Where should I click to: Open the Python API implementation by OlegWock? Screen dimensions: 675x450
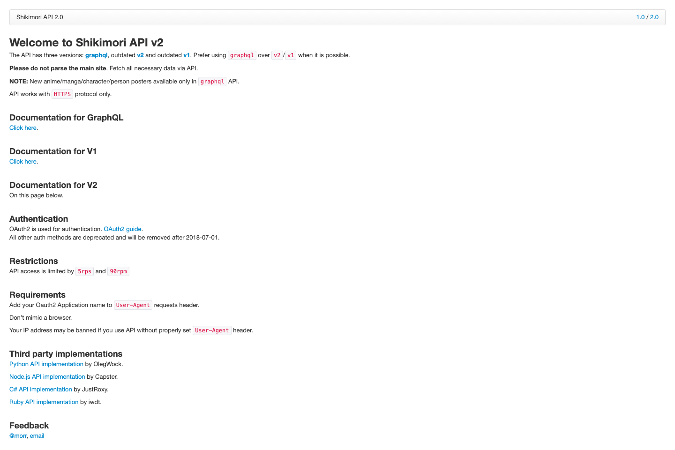46,364
